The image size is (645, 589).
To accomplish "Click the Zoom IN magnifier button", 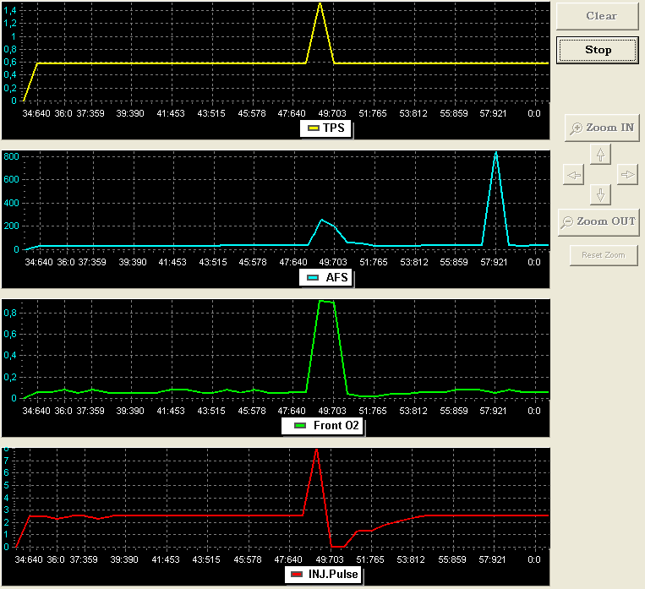I will coord(601,128).
